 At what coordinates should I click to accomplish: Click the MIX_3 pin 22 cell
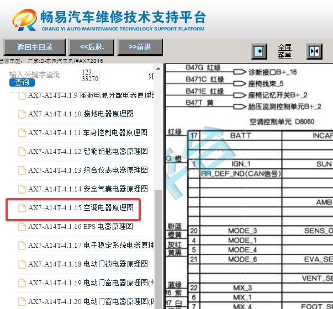tap(241, 288)
